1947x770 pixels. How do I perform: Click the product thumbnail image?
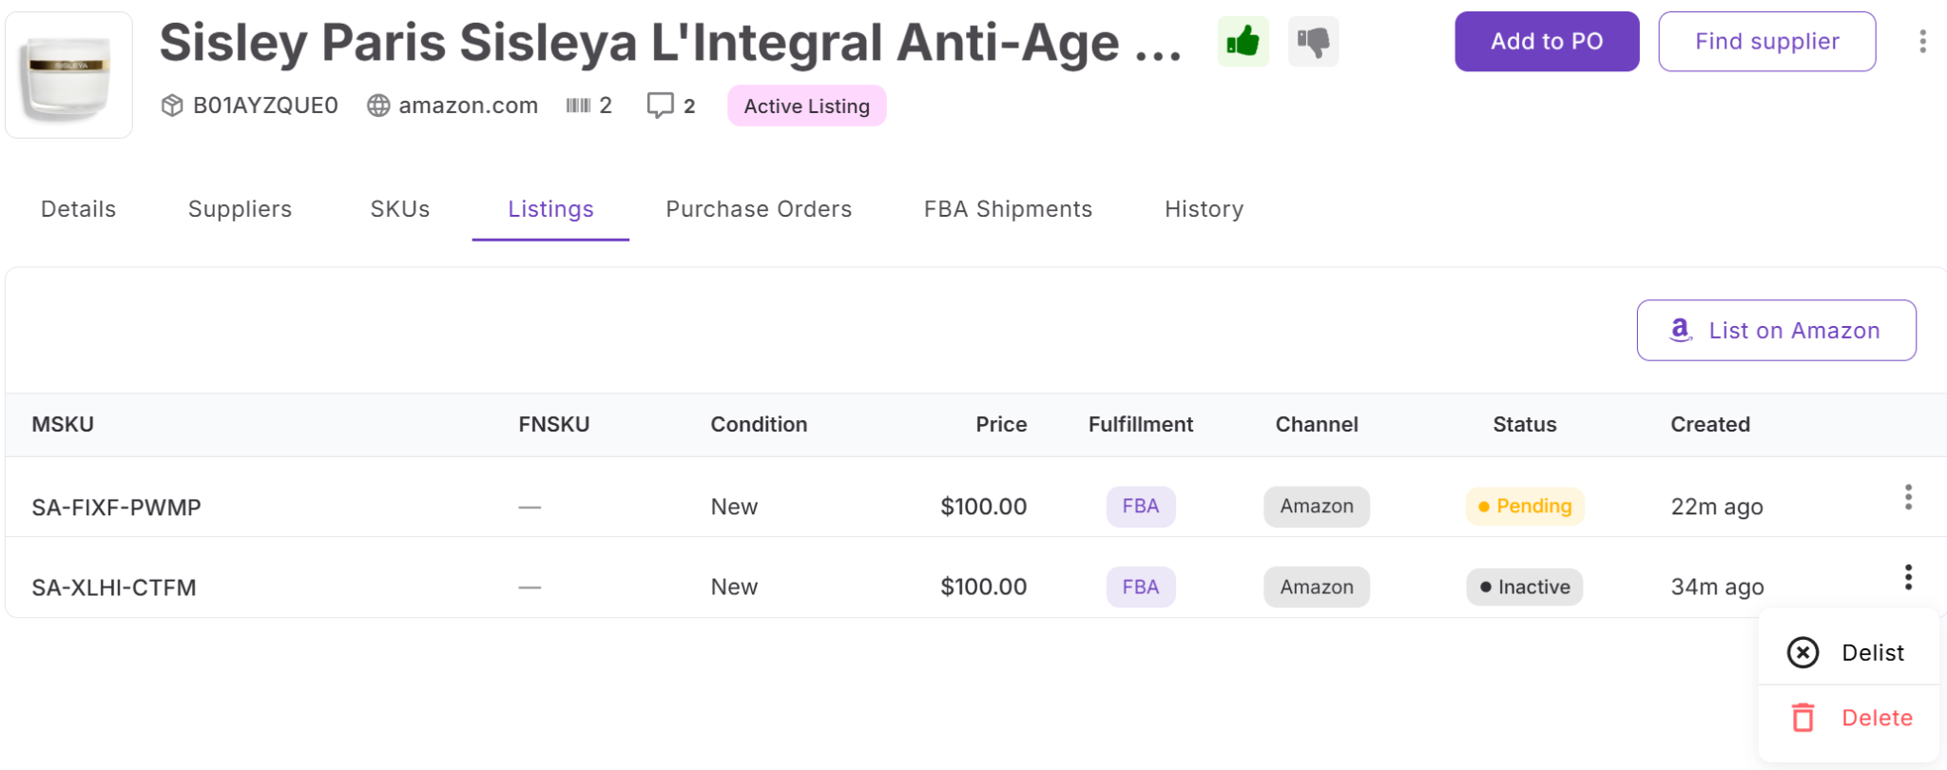click(x=68, y=75)
